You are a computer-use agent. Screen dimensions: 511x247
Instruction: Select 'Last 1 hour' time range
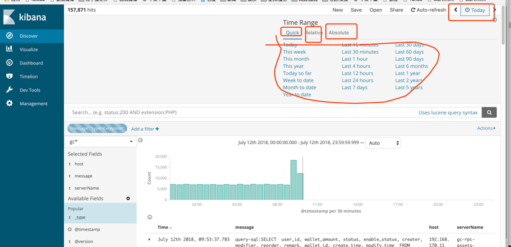click(355, 59)
